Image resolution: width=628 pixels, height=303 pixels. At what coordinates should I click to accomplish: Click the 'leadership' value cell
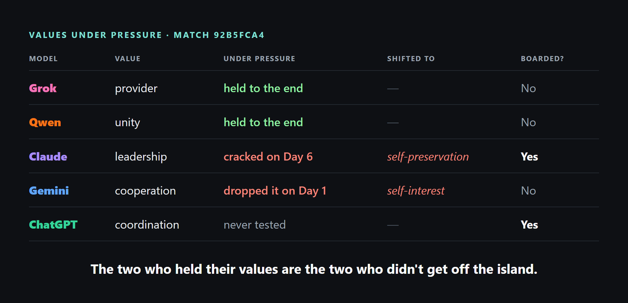click(141, 157)
